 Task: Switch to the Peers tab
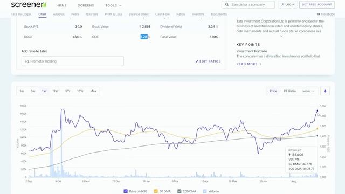click(x=75, y=15)
